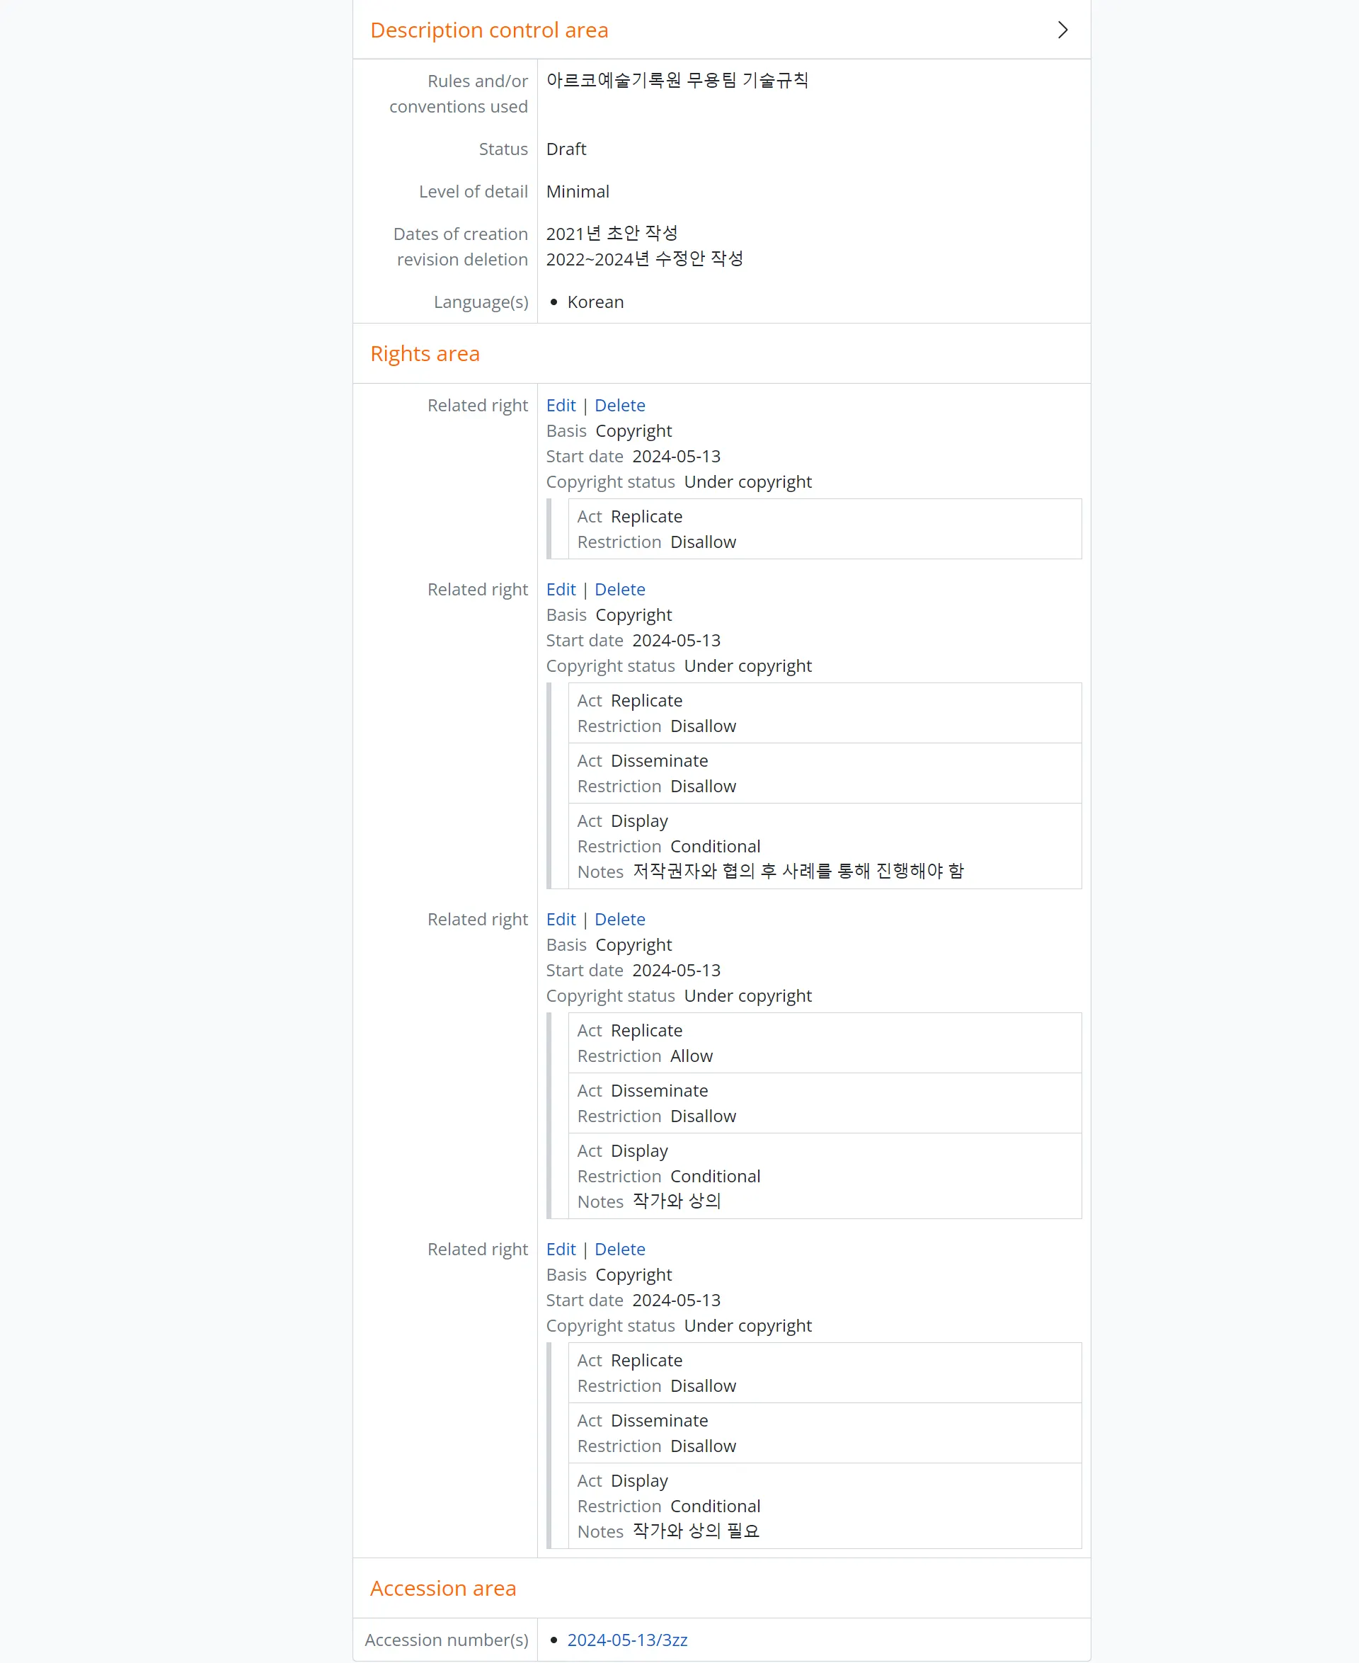Click the Draft status value
The image size is (1359, 1663).
[x=566, y=149]
